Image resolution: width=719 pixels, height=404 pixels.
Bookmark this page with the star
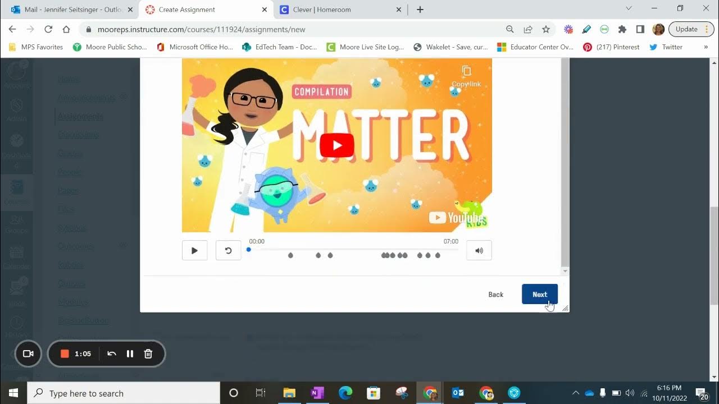546,29
